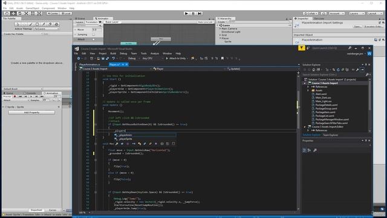Toggle the Attack trigger parameter
This screenshot has height=218, width=387.
[94, 39]
